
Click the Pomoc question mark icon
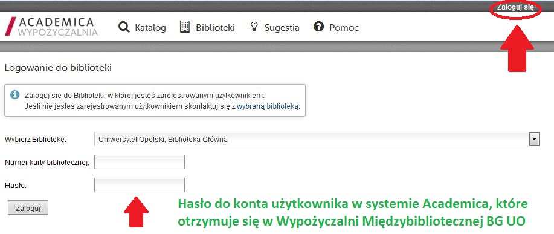click(319, 27)
